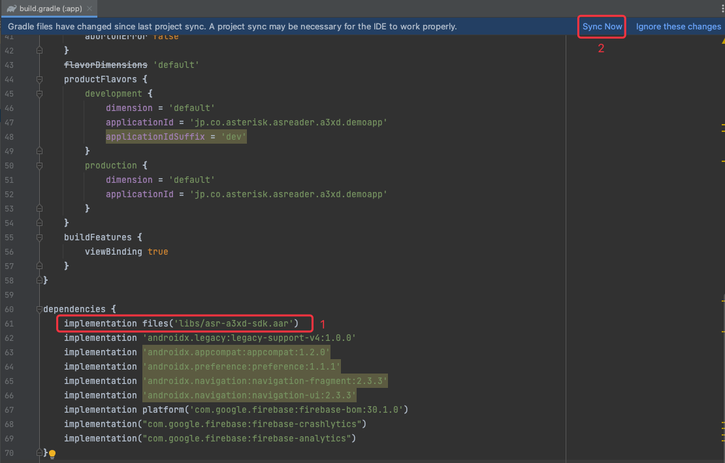Select the build.gradle (:app) tab
The width and height of the screenshot is (725, 463).
(x=52, y=8)
